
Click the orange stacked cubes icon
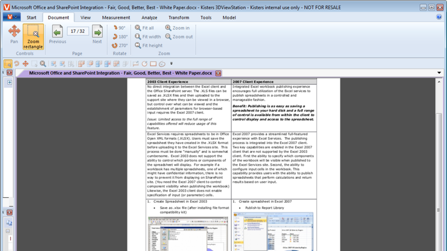coord(81,64)
